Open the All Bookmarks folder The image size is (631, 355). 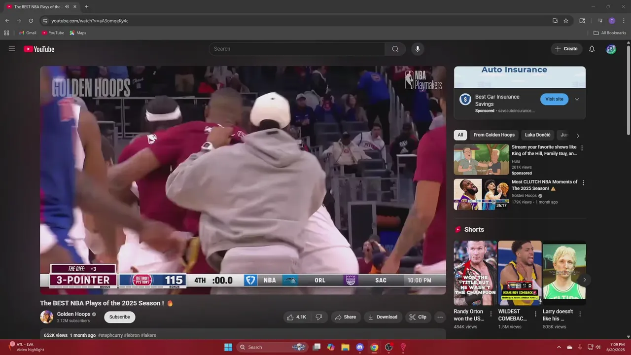point(610,33)
